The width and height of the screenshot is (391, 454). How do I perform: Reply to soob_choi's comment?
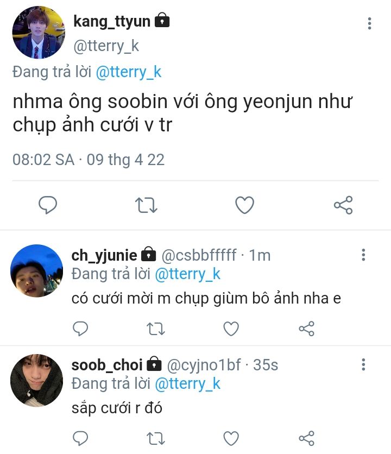pyautogui.click(x=80, y=438)
